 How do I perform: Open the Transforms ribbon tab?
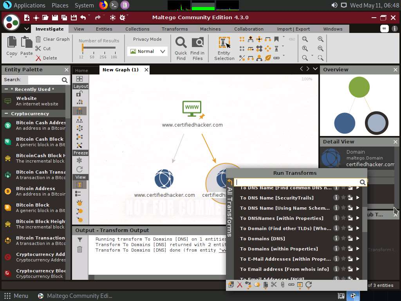point(175,29)
